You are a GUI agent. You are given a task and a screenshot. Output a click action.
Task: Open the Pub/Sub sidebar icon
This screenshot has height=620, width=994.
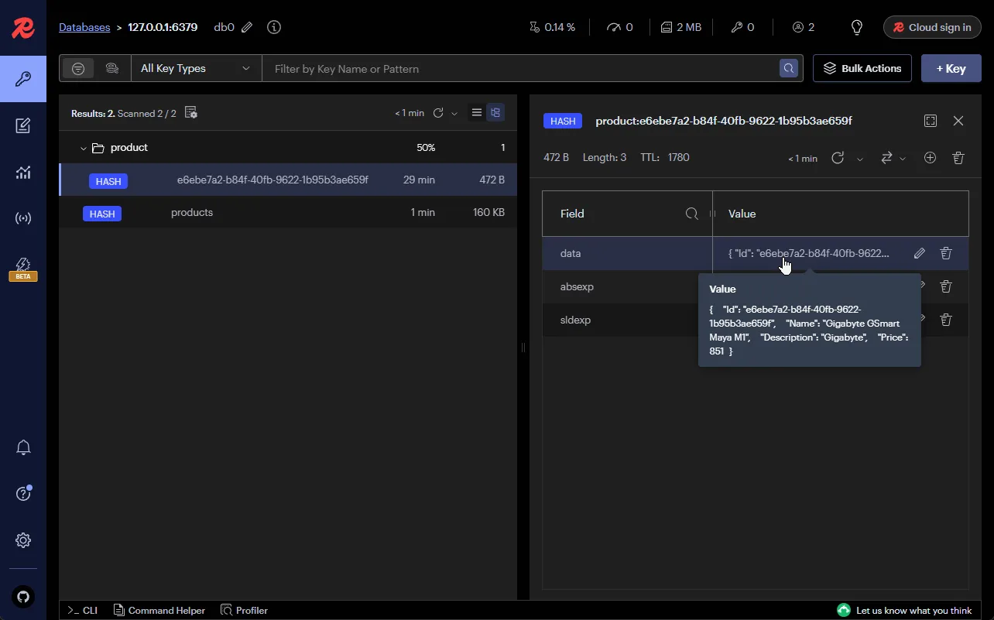[x=23, y=218]
